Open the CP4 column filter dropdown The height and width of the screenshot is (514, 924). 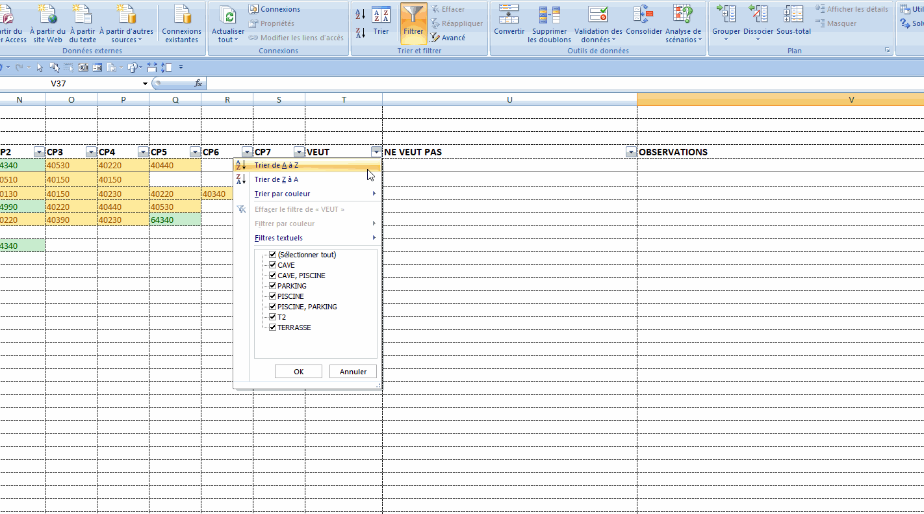(143, 152)
